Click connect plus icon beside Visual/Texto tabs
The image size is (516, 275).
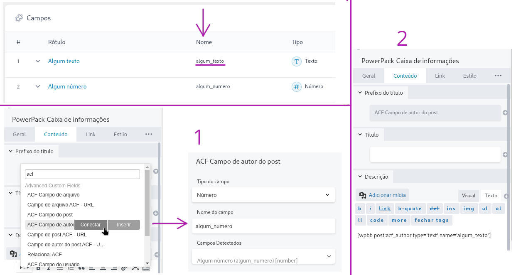pyautogui.click(x=506, y=196)
